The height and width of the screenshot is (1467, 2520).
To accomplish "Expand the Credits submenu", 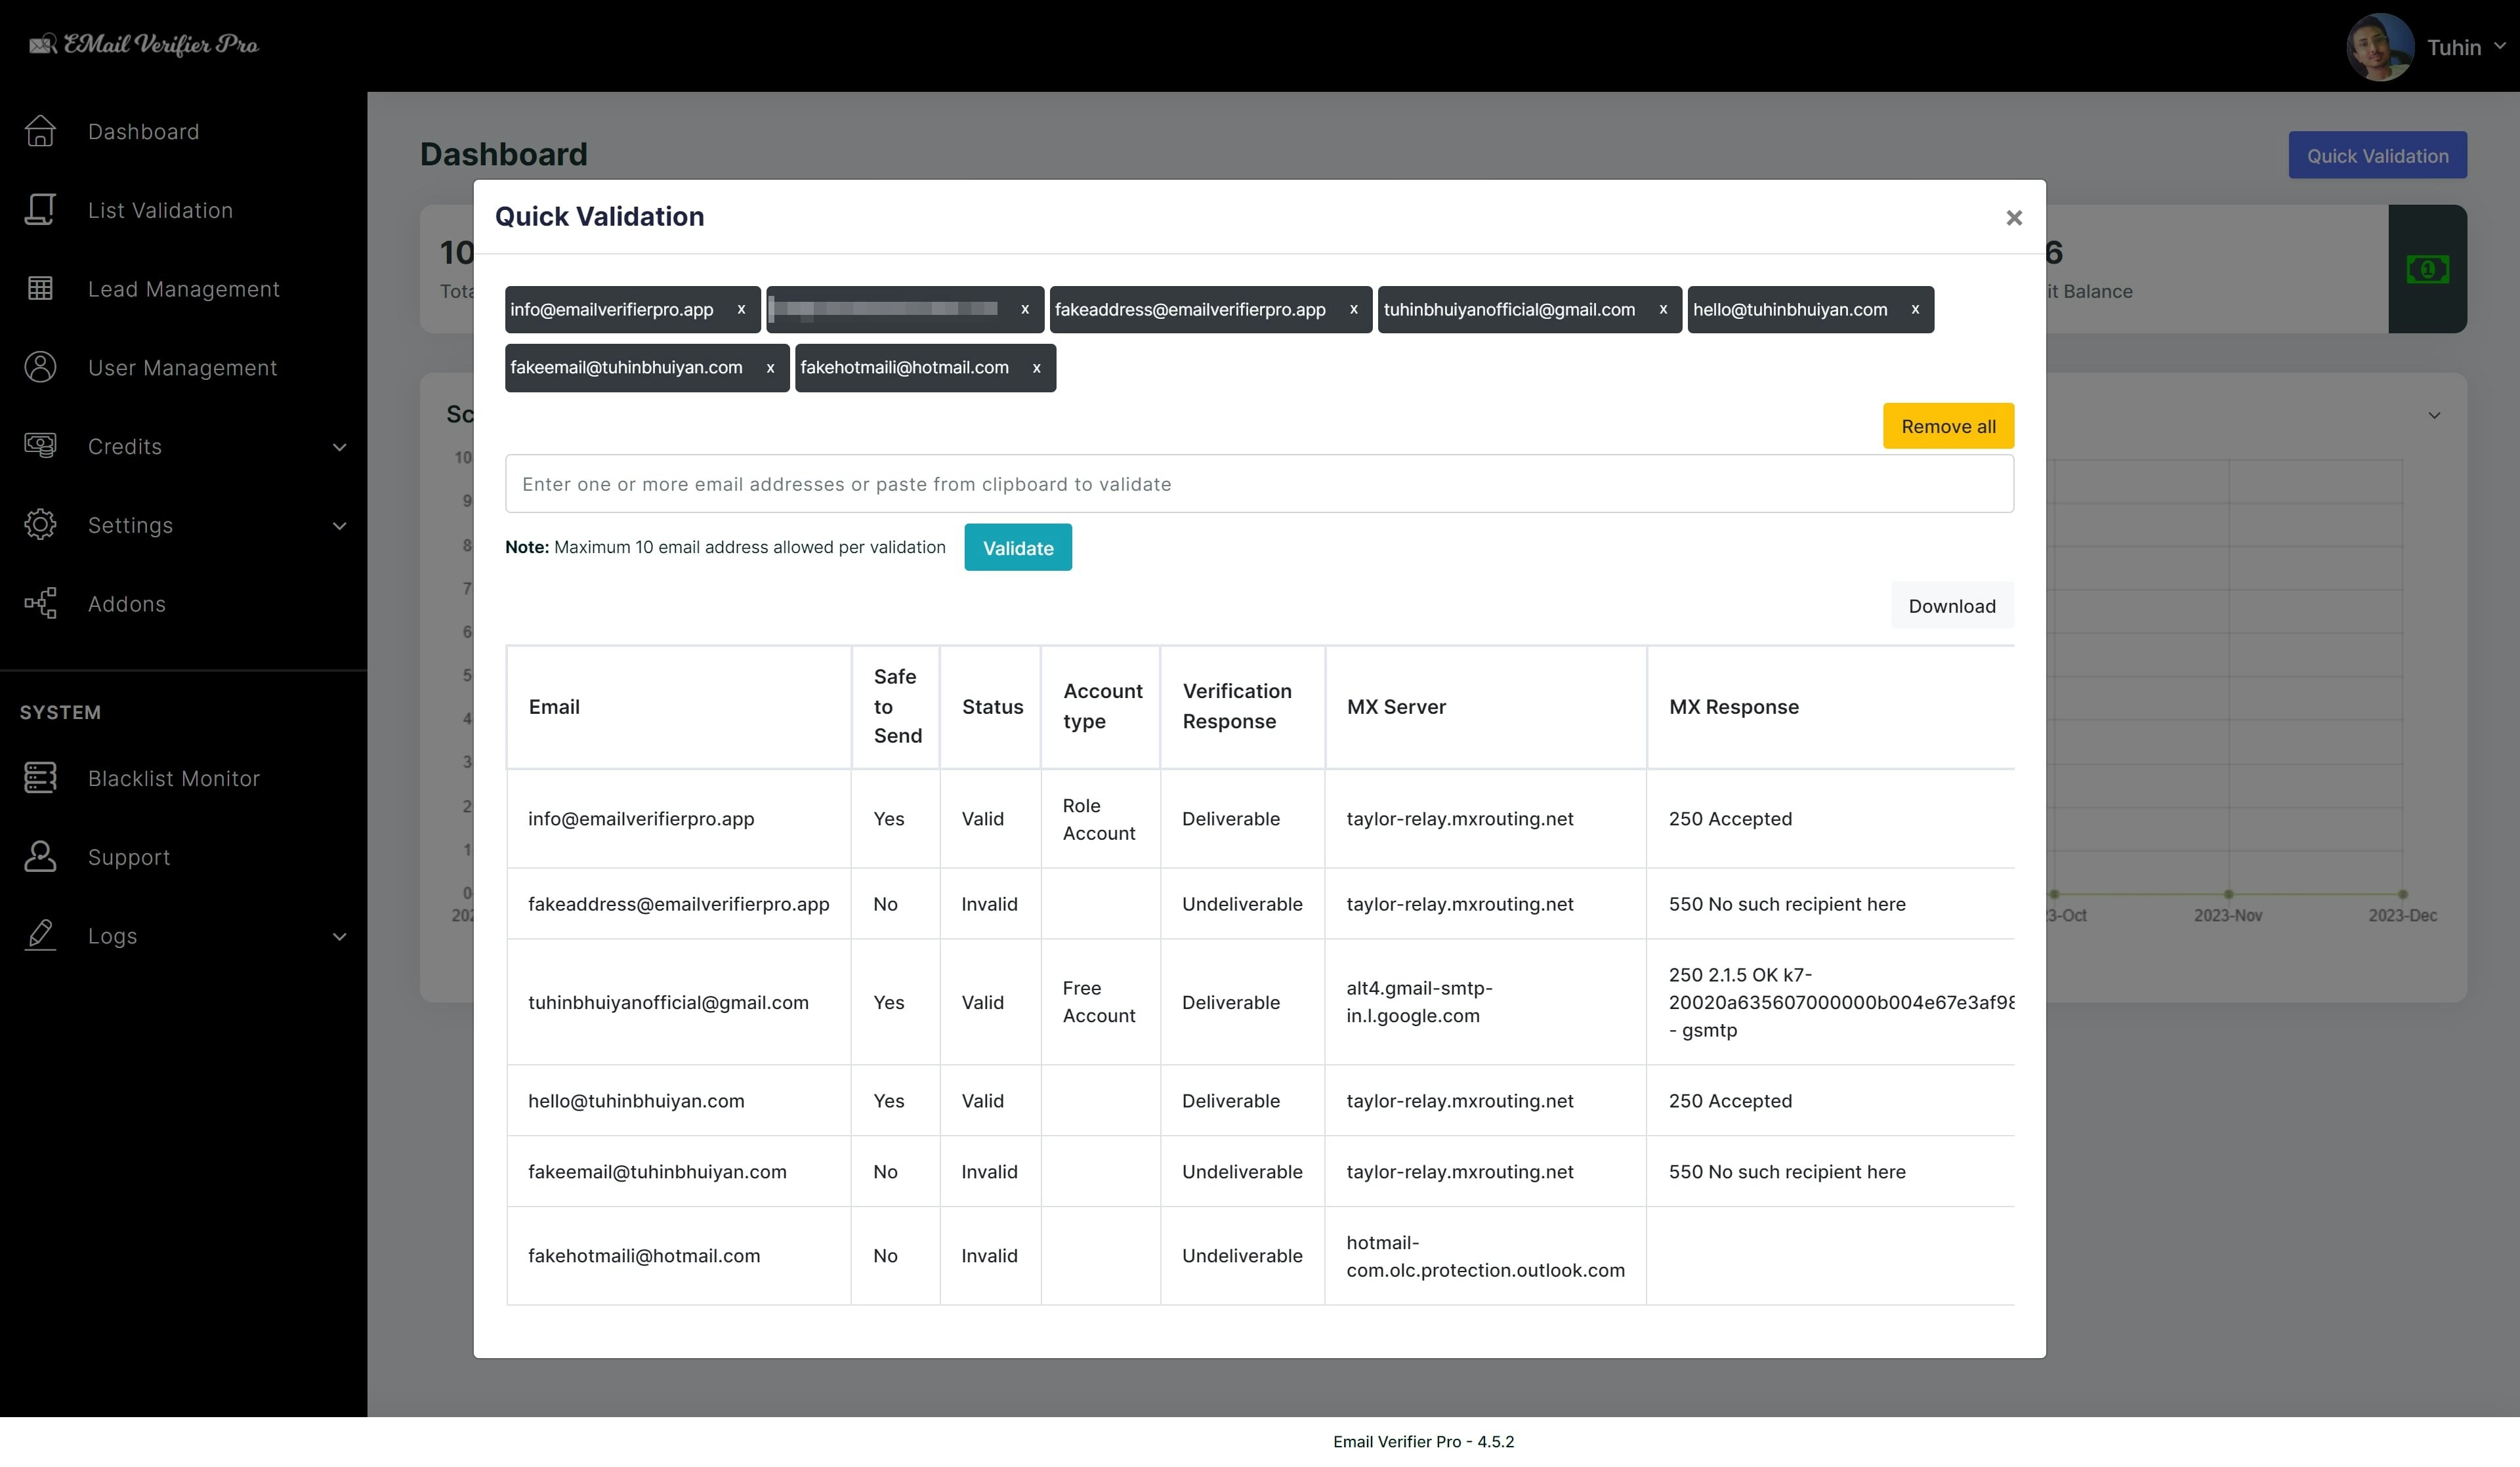I will point(339,447).
